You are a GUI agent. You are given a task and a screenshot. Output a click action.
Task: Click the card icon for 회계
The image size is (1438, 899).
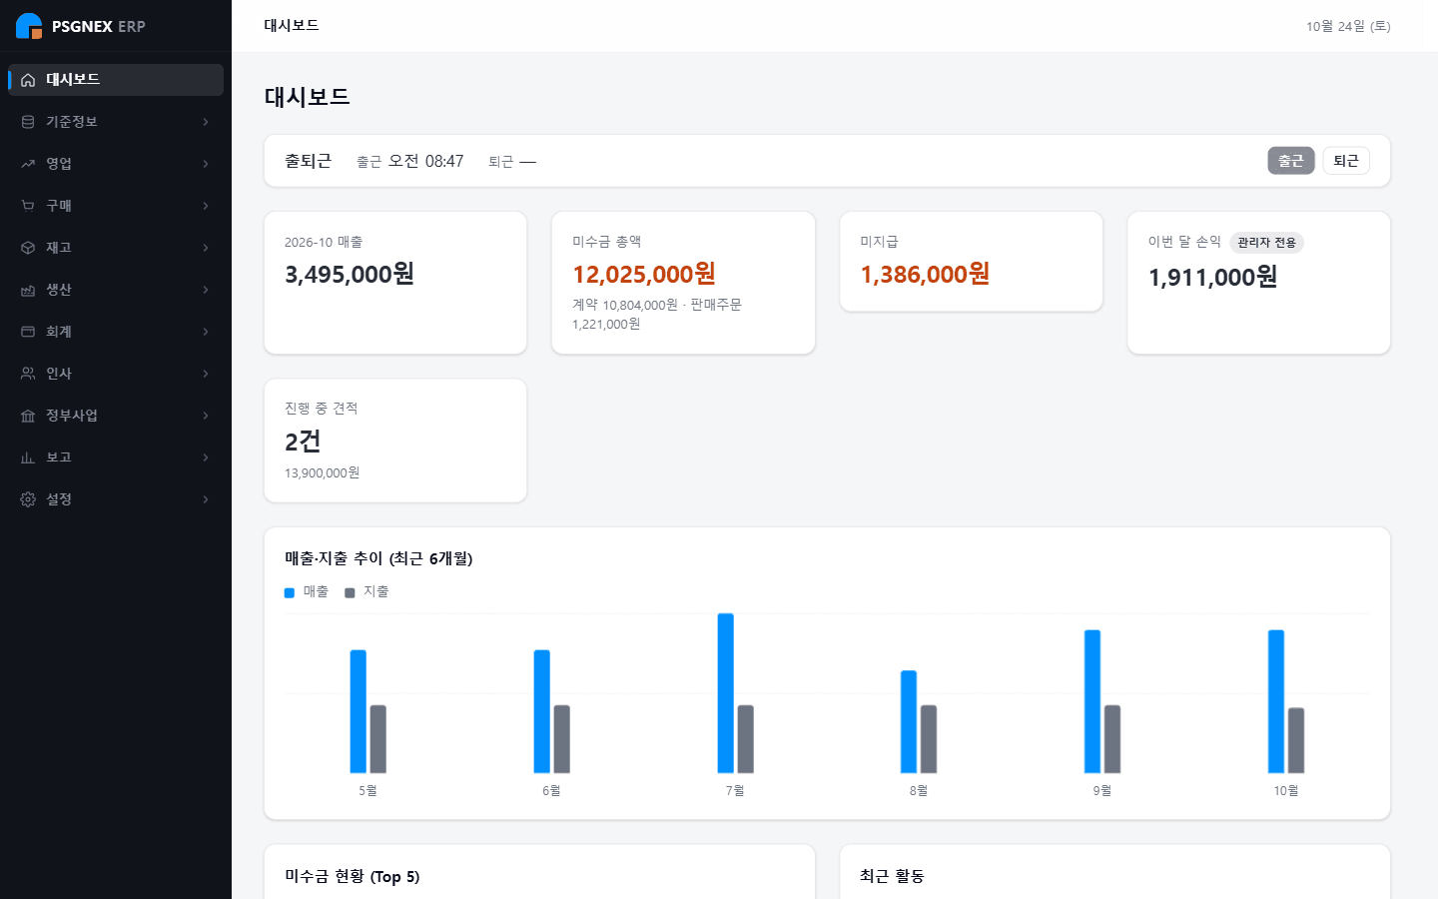point(28,332)
